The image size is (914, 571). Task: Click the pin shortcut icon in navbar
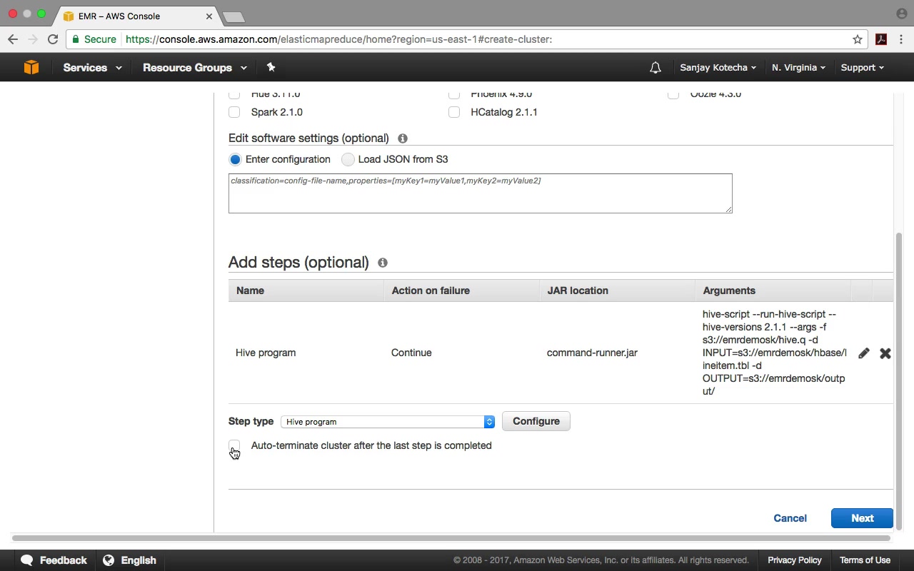point(271,67)
